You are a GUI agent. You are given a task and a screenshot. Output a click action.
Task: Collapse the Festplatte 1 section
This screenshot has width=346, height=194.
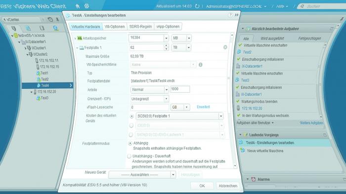coord(77,48)
